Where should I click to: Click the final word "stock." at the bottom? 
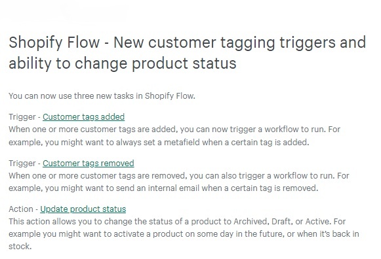click(20, 247)
